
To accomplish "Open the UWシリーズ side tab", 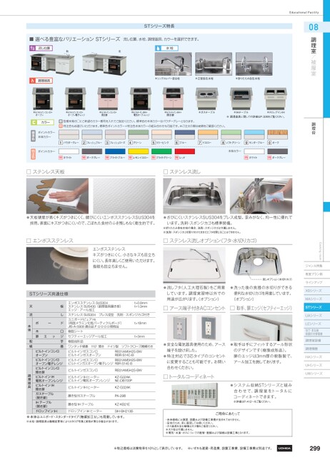I will pos(316,374).
